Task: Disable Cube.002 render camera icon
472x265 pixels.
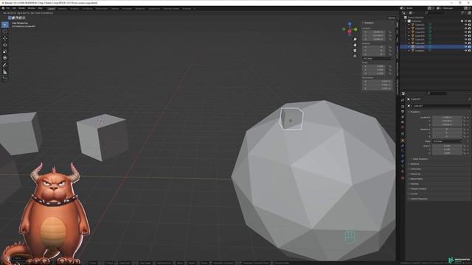Action: coord(469,29)
